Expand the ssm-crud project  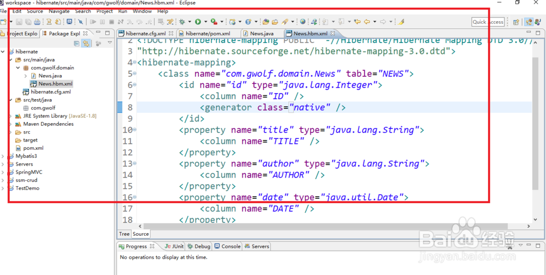point(3,180)
